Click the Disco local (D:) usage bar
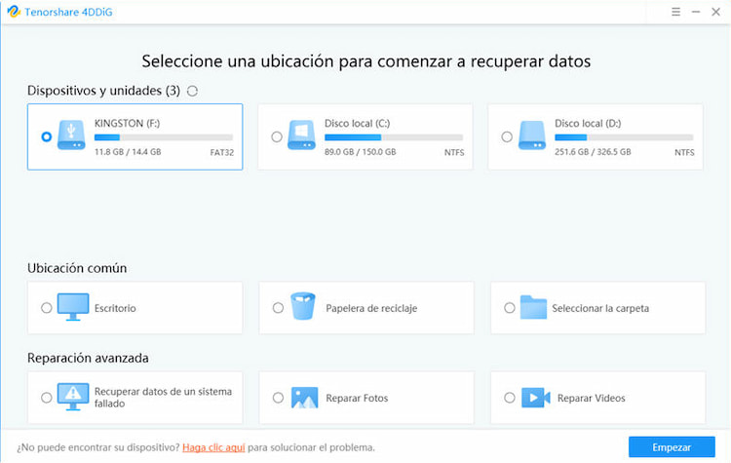This screenshot has height=463, width=731. tap(624, 137)
